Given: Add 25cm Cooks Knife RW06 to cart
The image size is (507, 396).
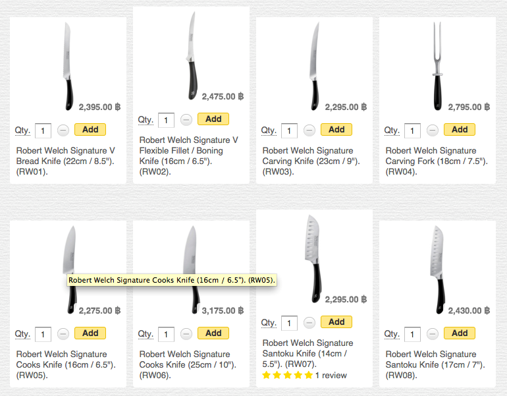Looking at the screenshot, I should 213,333.
